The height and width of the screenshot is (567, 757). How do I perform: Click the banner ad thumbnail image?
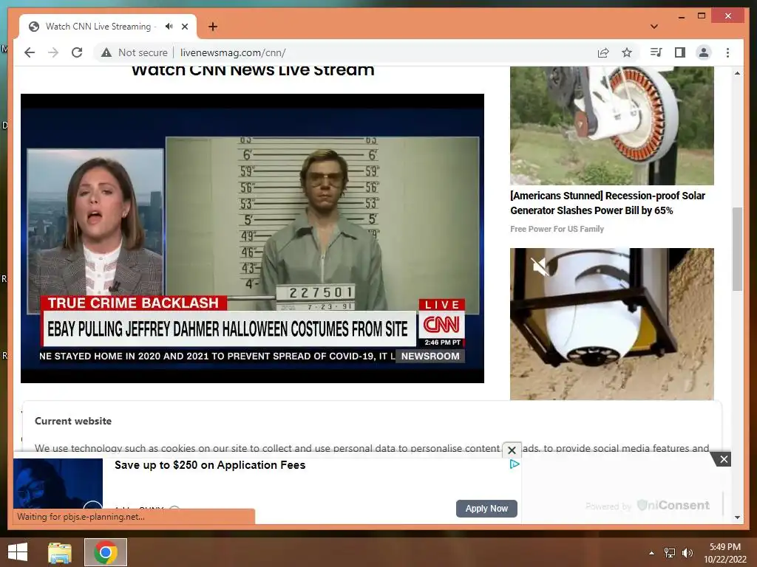coord(58,484)
